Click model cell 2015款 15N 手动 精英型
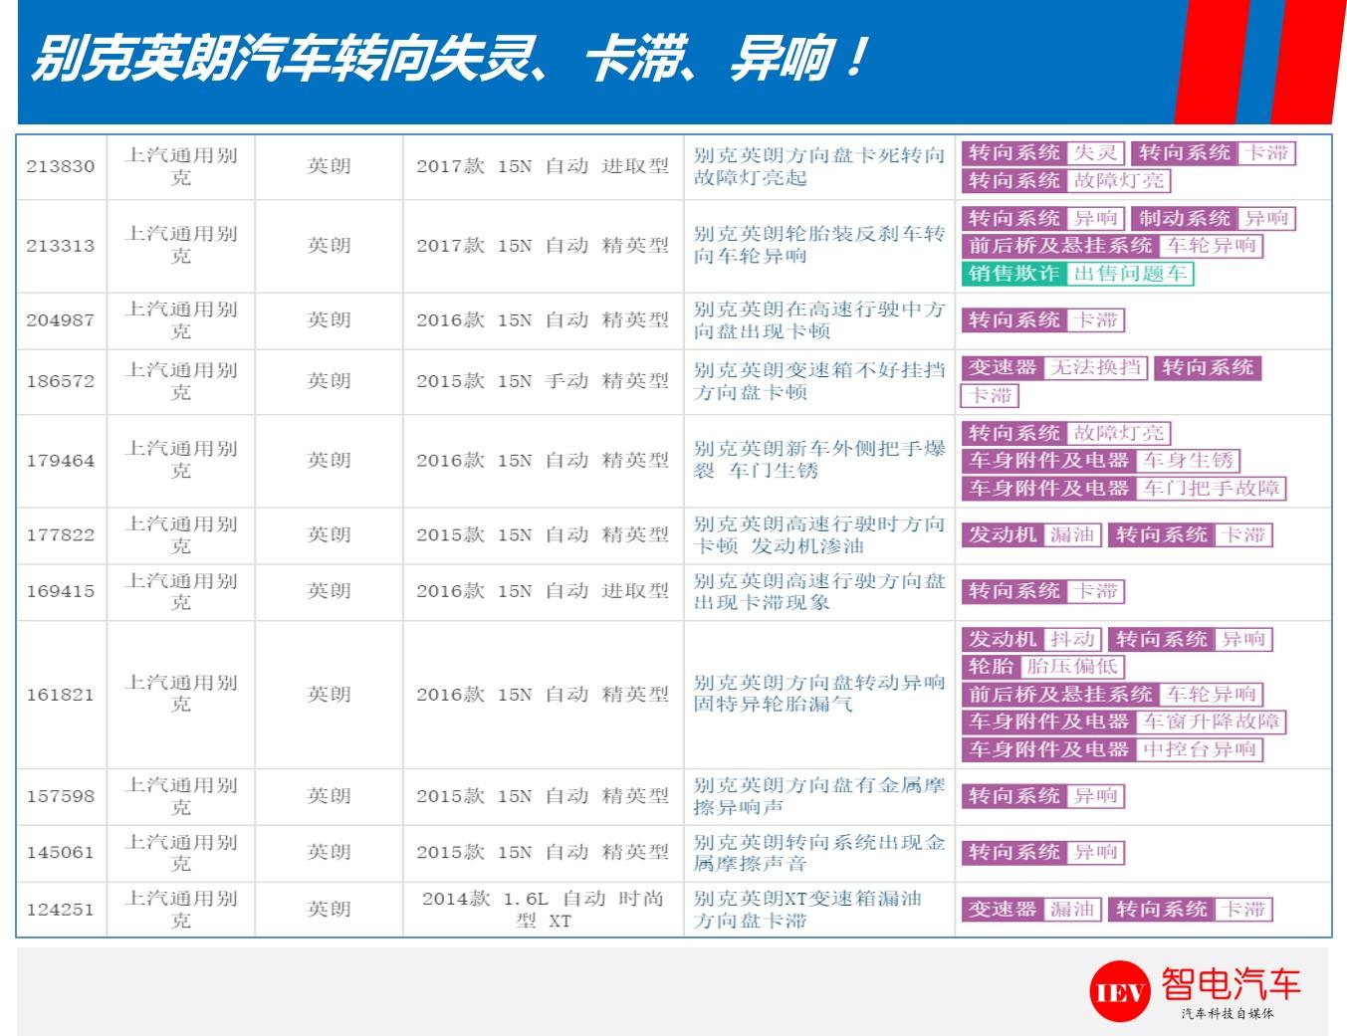 [x=543, y=381]
